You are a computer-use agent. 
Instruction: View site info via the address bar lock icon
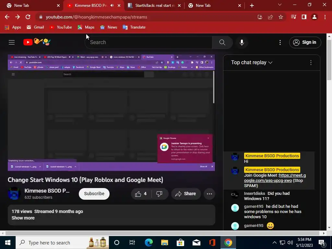coord(41,17)
